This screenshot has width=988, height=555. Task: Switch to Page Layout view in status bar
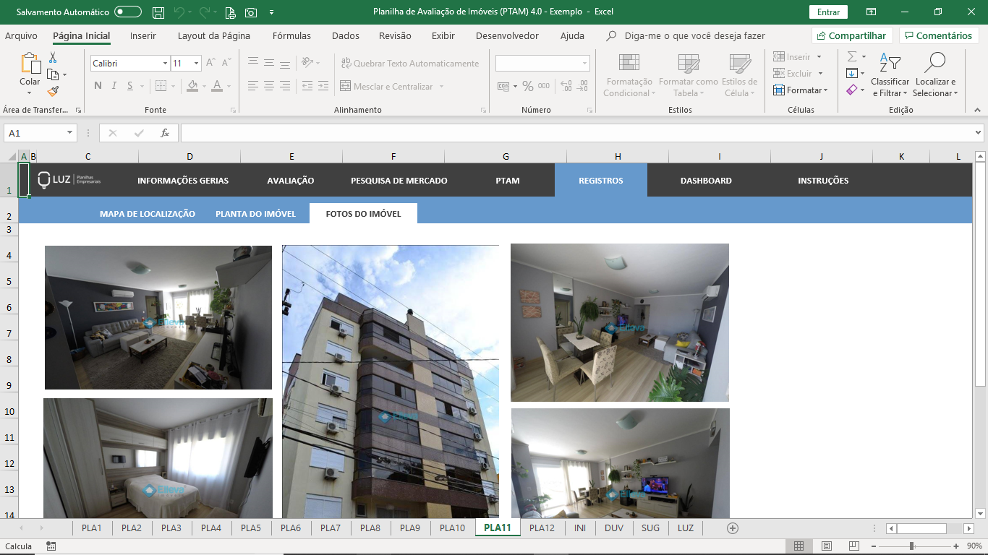point(826,546)
